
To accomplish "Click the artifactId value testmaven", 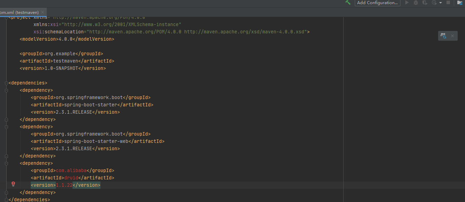I will pyautogui.click(x=66, y=61).
